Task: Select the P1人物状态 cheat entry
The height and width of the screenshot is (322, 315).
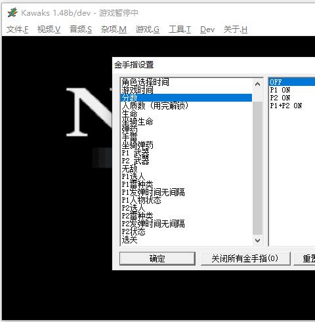Action: [186, 200]
